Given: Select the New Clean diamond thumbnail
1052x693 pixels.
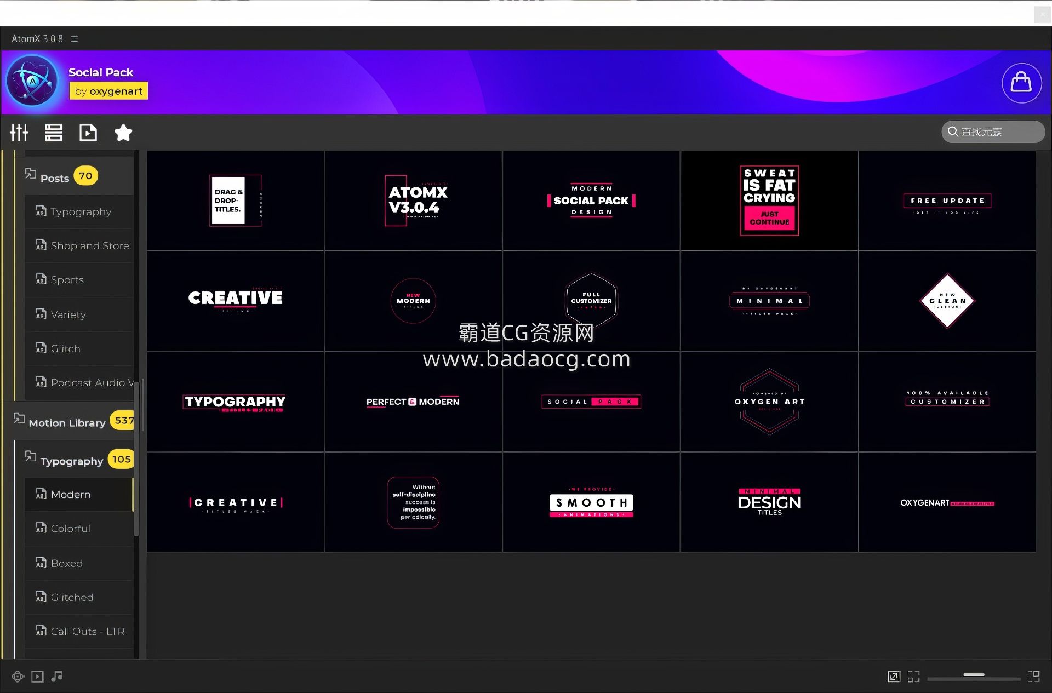Looking at the screenshot, I should point(947,301).
